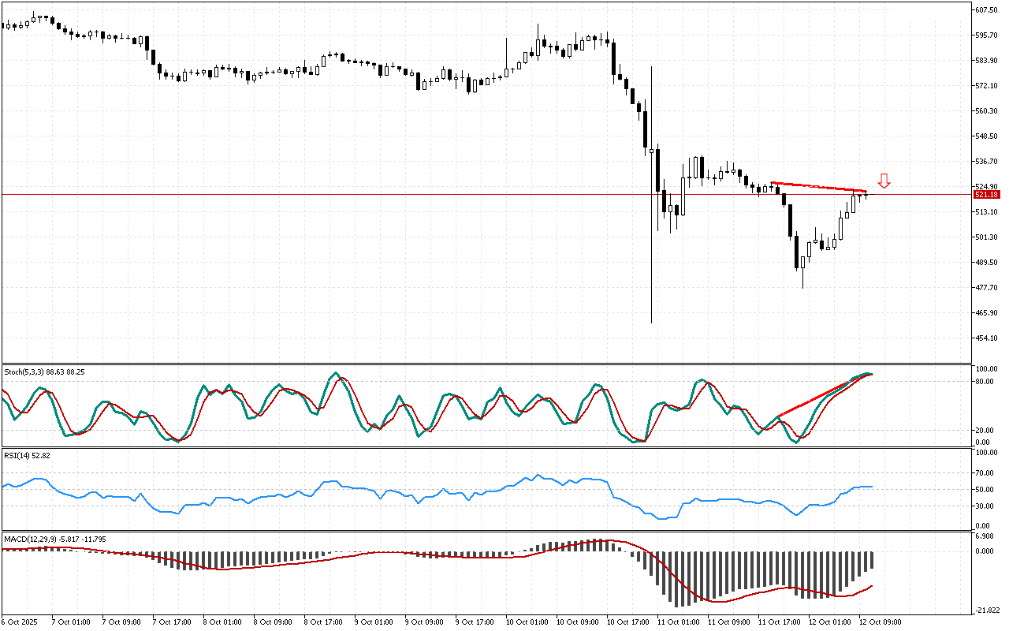
Task: Click the 70.00 level on RSI scale
Action: click(x=985, y=473)
